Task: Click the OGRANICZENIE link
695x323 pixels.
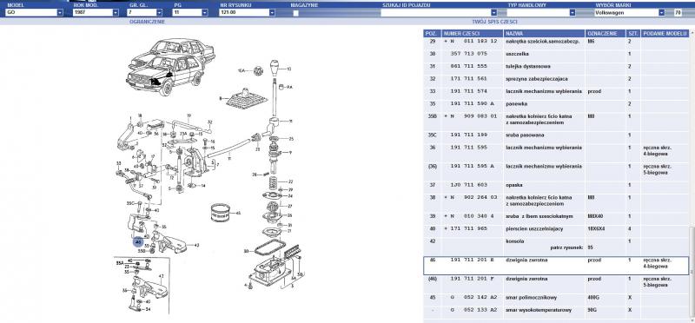Action: click(148, 21)
